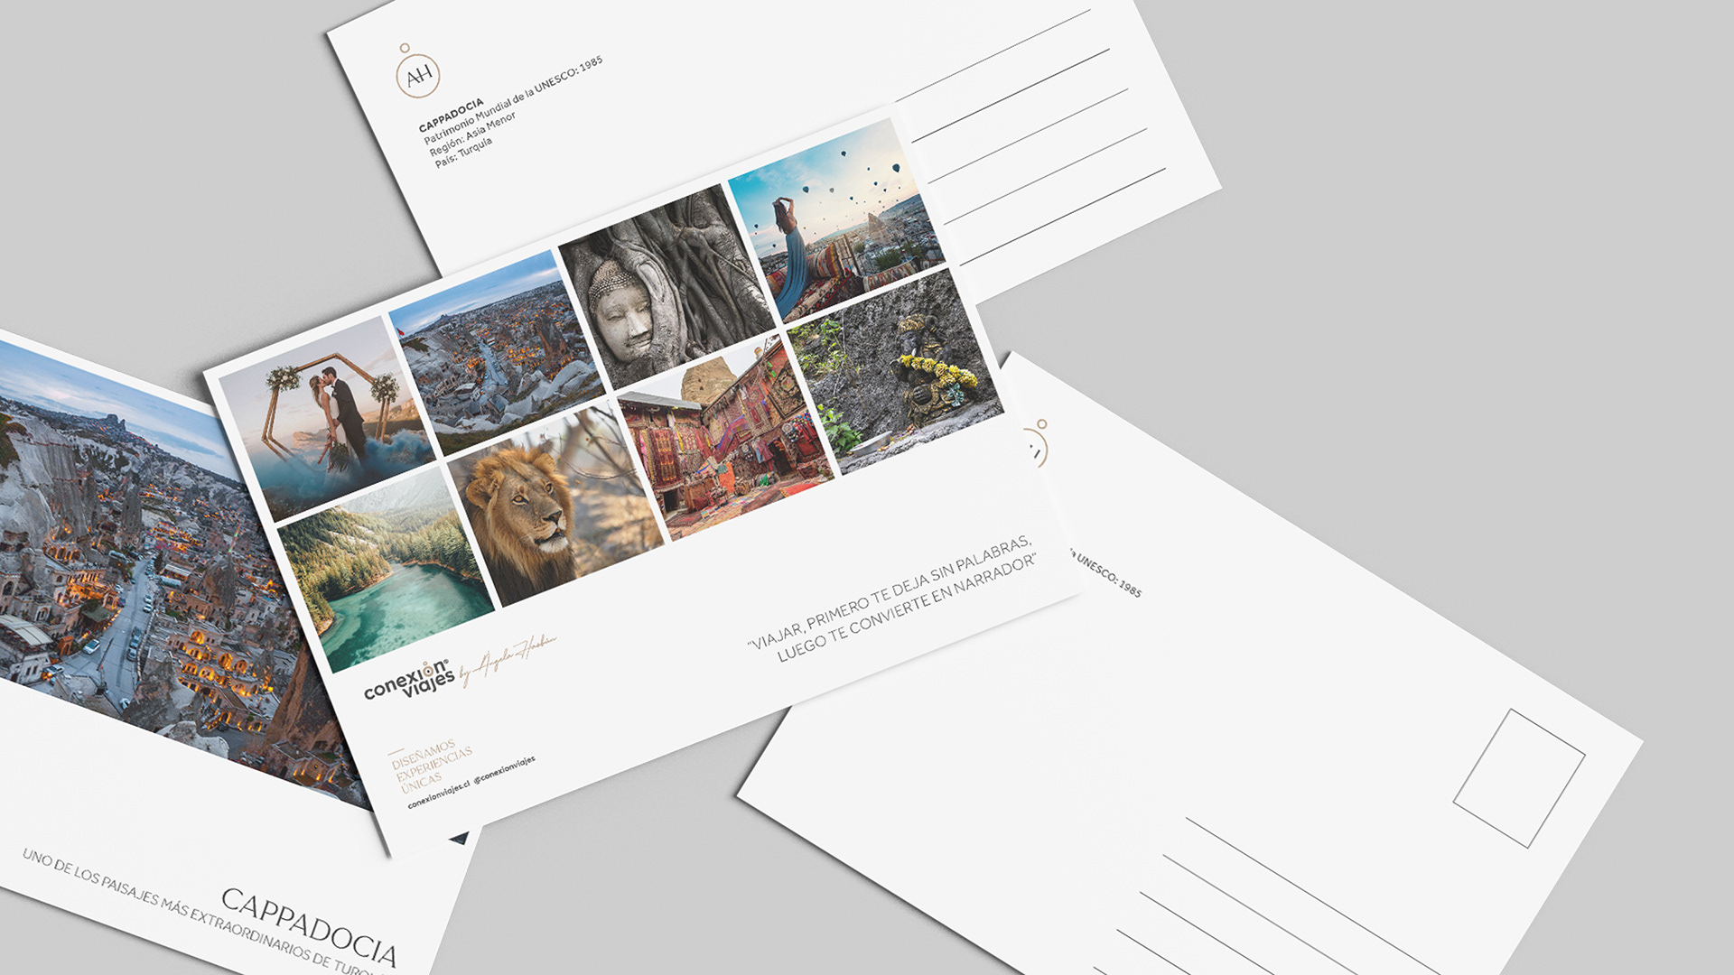1734x975 pixels.
Task: Click the handwritten signature beside the viajes logo
Action: [x=508, y=660]
